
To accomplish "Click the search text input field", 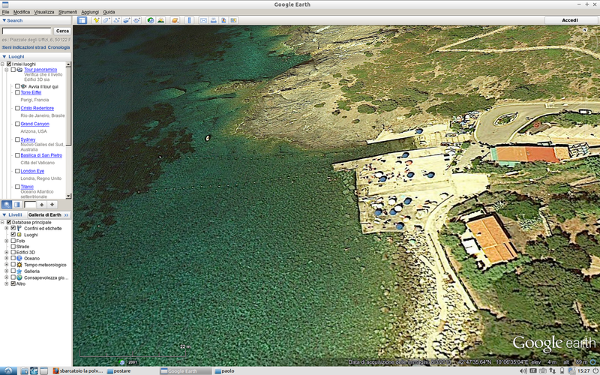I will pos(26,31).
